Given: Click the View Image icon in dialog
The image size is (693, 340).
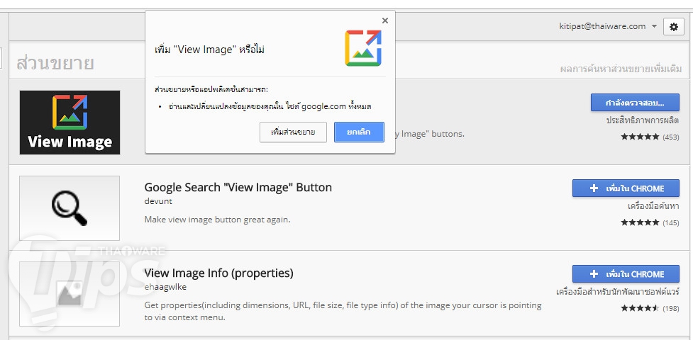Looking at the screenshot, I should coord(363,48).
